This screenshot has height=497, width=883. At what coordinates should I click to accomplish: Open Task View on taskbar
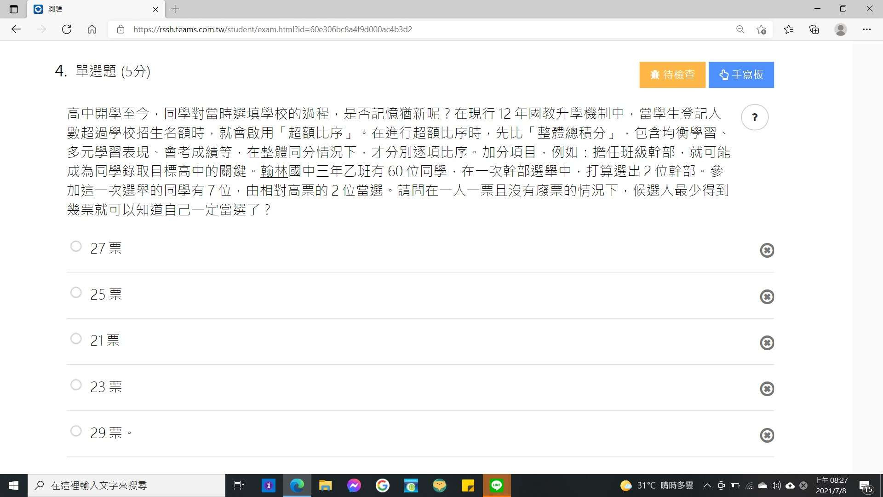239,485
